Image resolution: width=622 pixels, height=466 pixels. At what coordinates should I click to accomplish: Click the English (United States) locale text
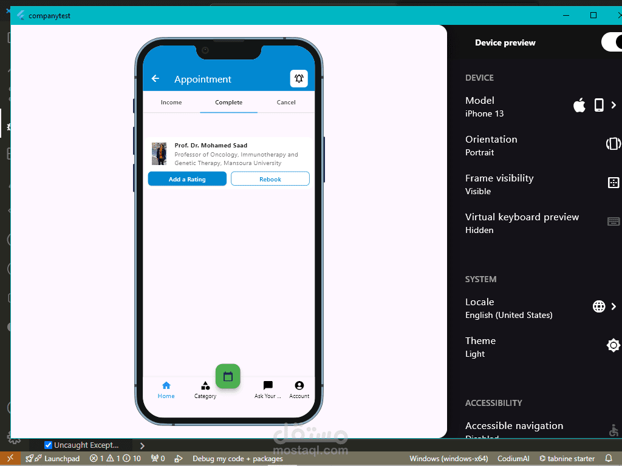click(508, 315)
